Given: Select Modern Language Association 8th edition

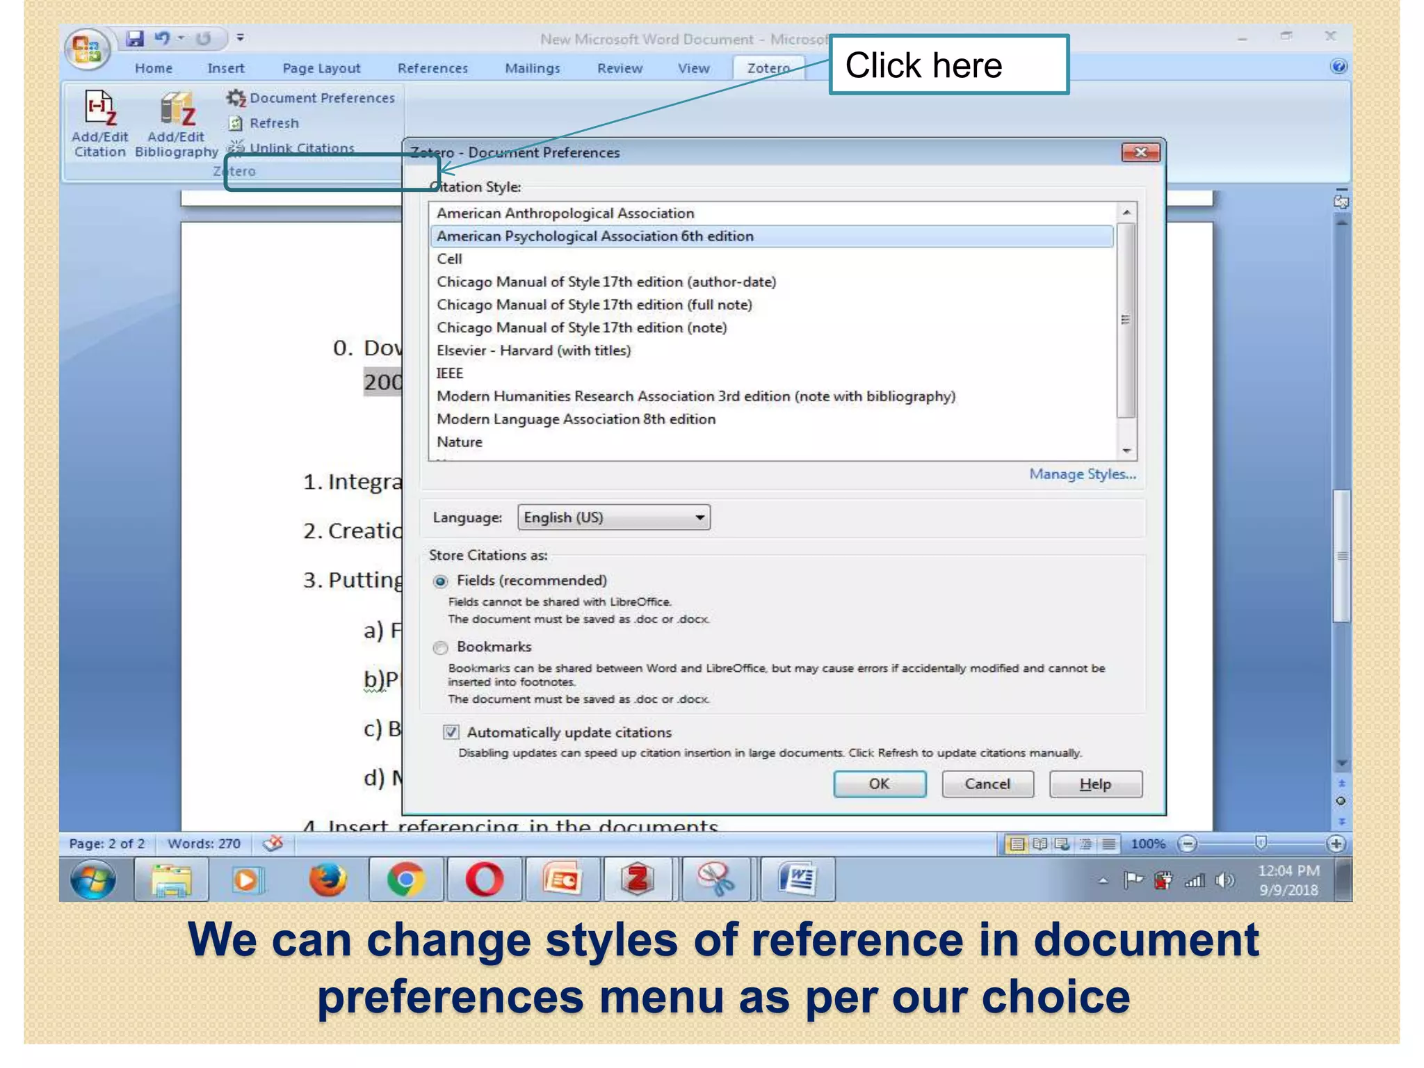Looking at the screenshot, I should point(772,419).
